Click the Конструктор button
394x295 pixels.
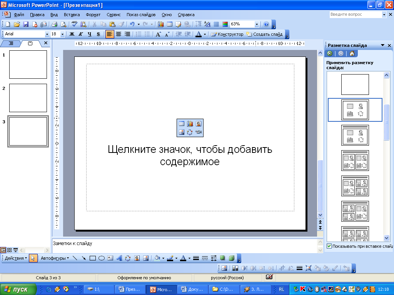(227, 34)
